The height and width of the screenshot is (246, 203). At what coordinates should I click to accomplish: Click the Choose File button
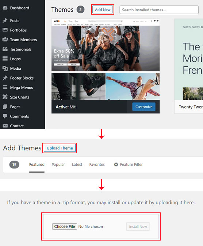tap(65, 226)
